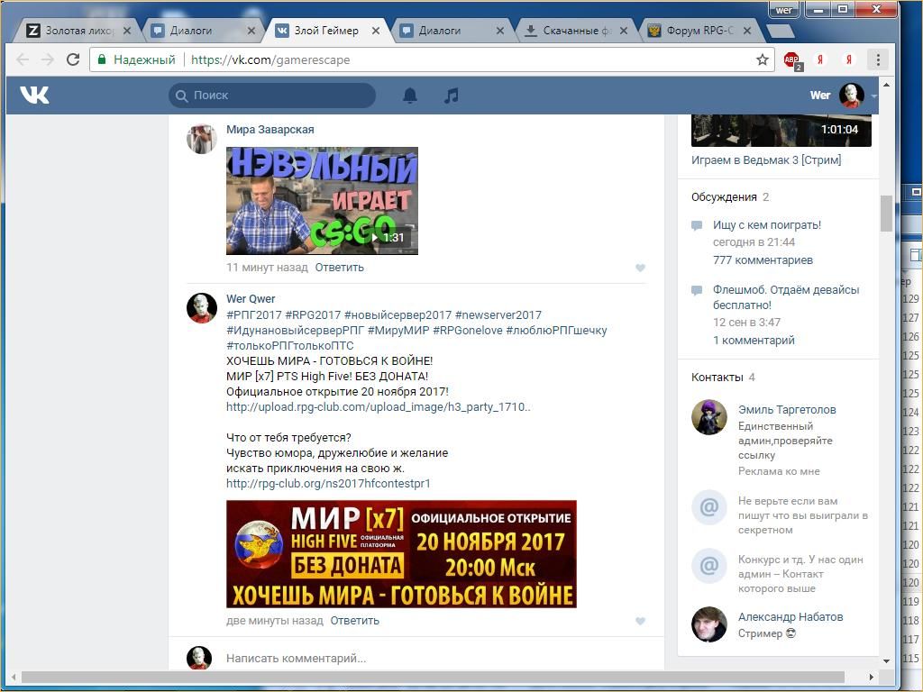The width and height of the screenshot is (923, 692).
Task: Click the #тολькоРПГтолькоПТС hashtag
Action: click(x=290, y=346)
